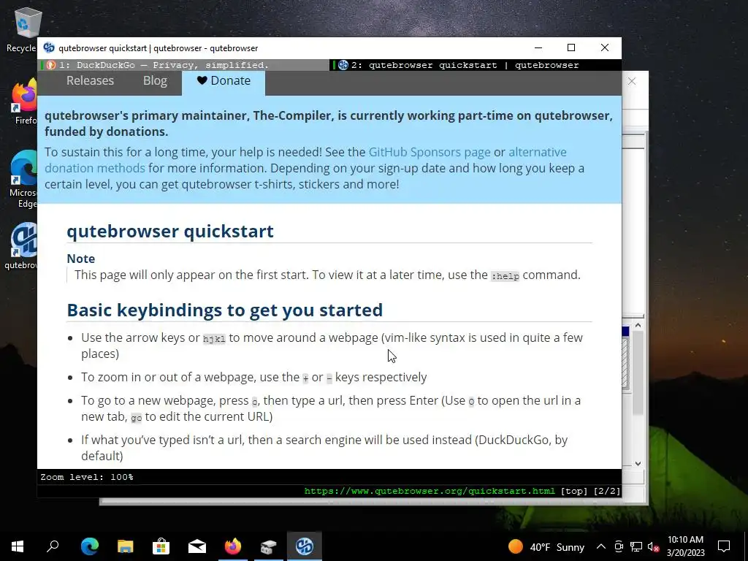Click the ':help' command code text
Image resolution: width=748 pixels, height=561 pixels.
[505, 275]
